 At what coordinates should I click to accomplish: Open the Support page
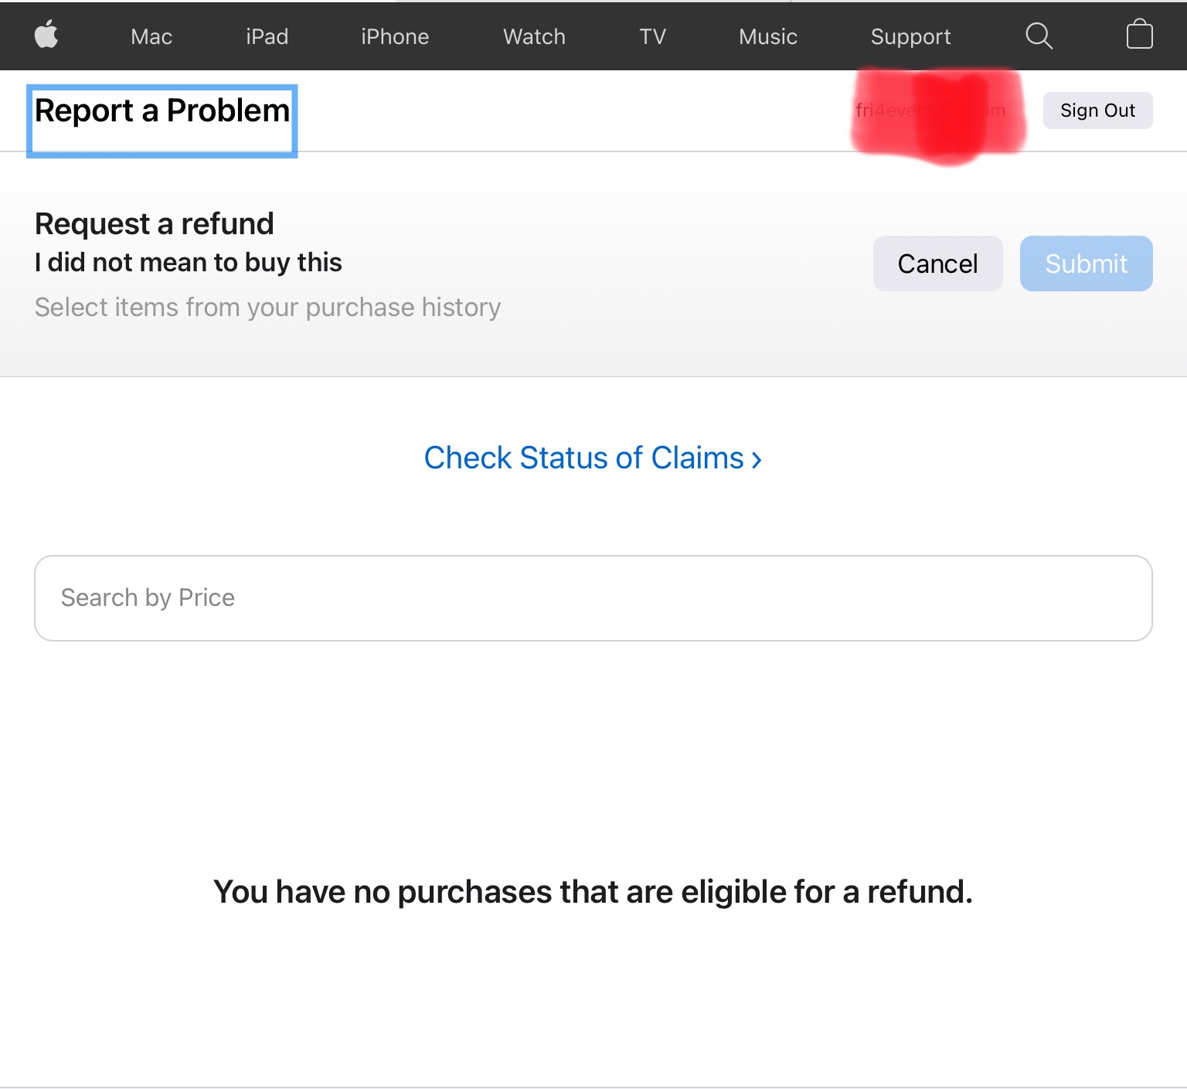[910, 36]
